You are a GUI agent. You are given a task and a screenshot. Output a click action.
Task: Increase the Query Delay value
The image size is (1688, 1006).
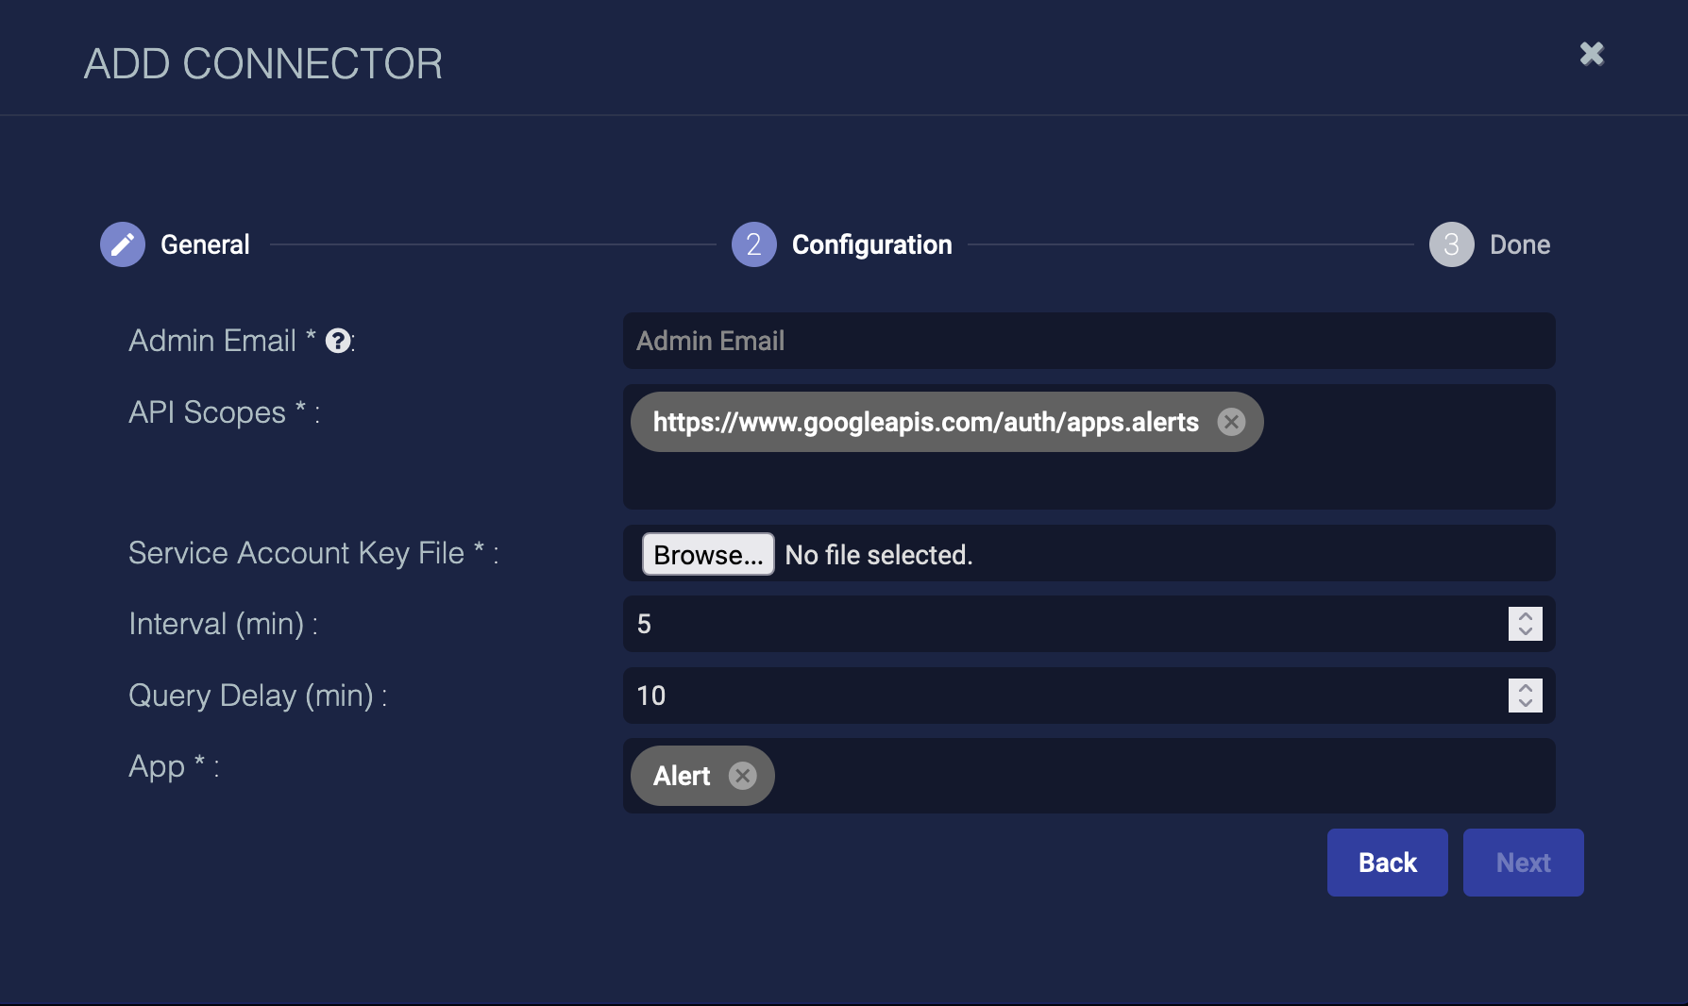coord(1526,688)
